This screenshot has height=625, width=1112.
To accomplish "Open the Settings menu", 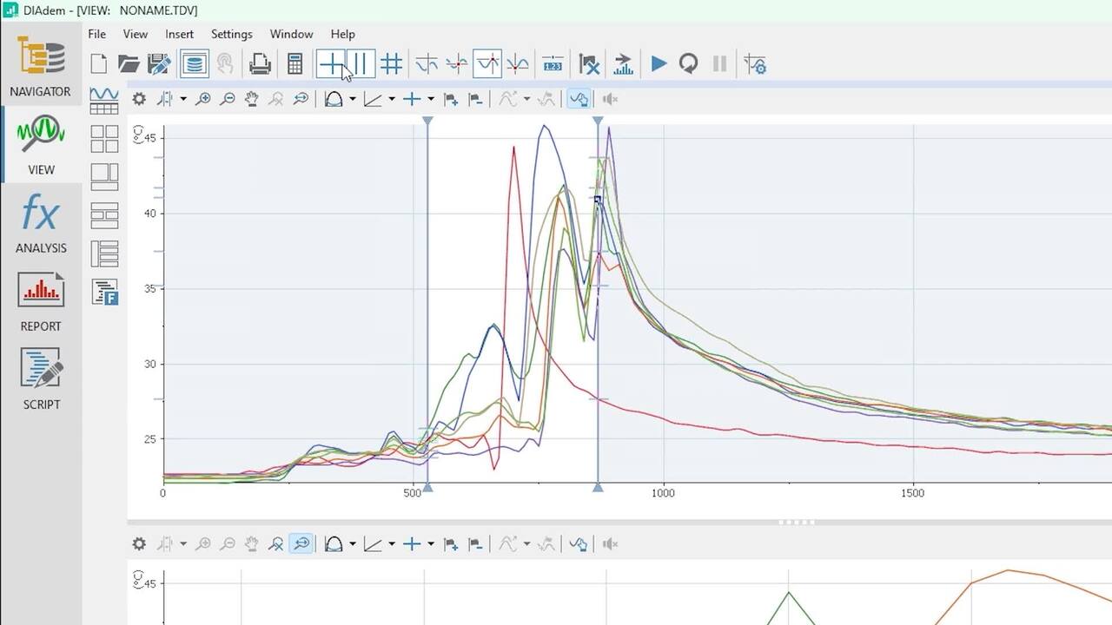I will 232,34.
